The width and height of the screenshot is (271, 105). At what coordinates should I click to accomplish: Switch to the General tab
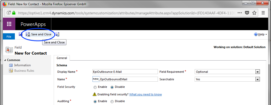[62, 58]
